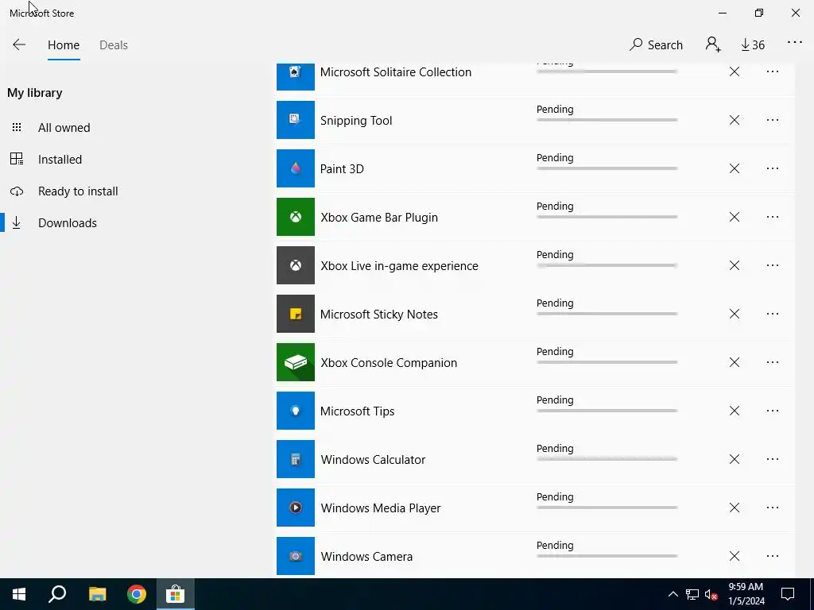The image size is (814, 610).
Task: Open more options for Microsoft Tips
Action: (x=773, y=411)
